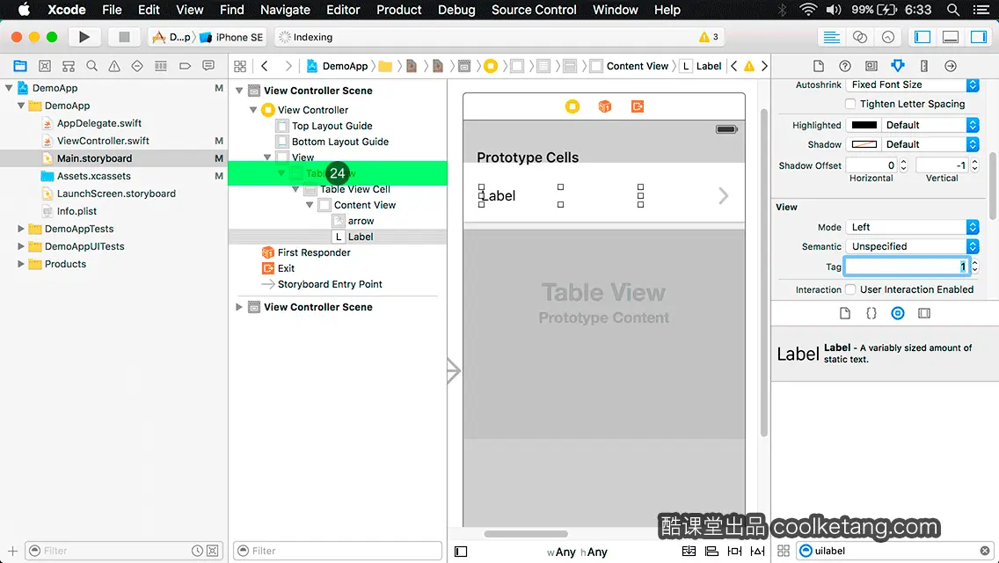Switch to the Standard editor
Screen dimensions: 999x563
point(831,37)
